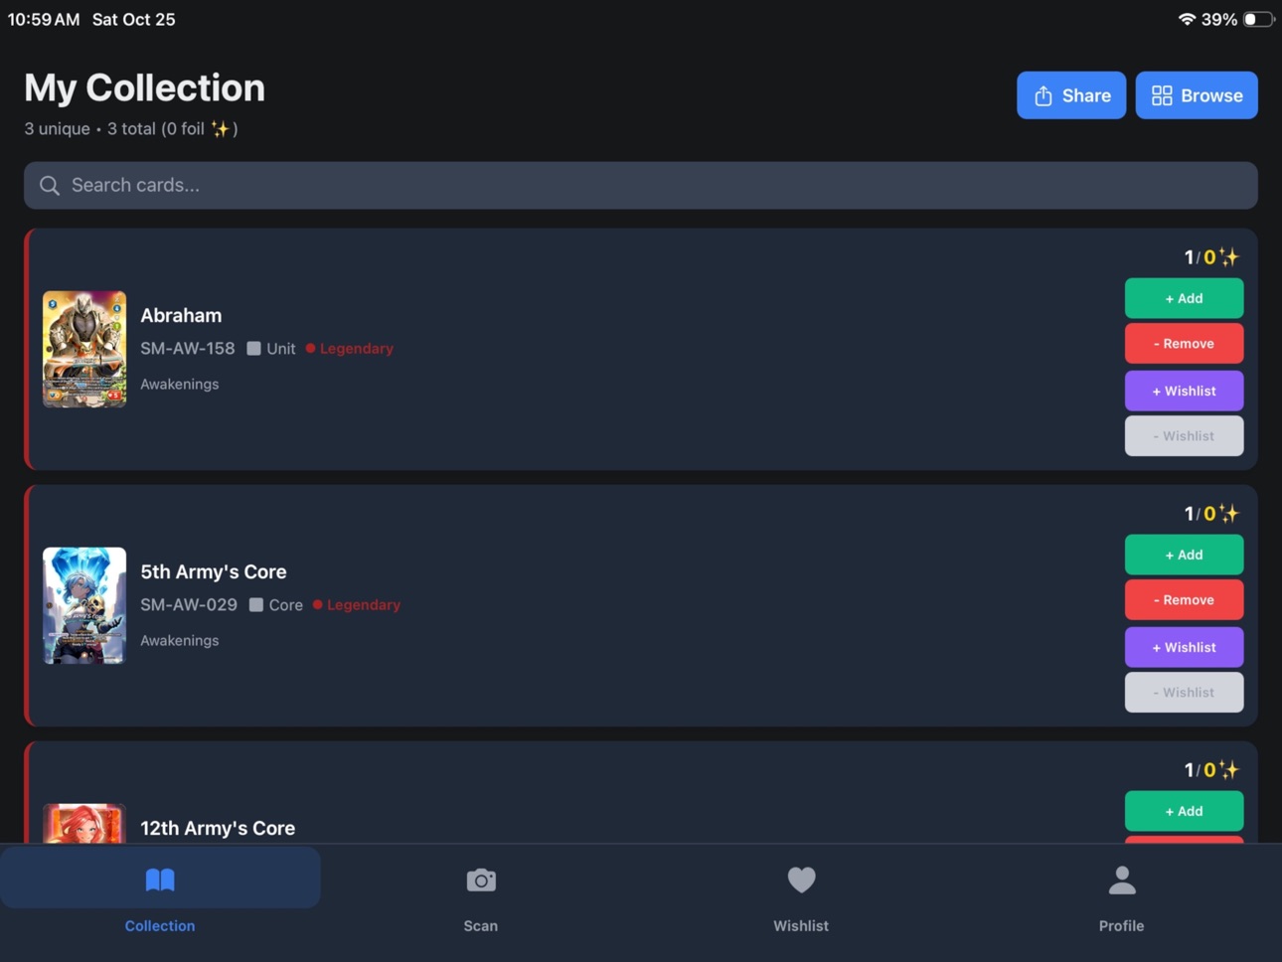
Task: Click grey - Wishlist for Abraham
Action: click(1184, 435)
